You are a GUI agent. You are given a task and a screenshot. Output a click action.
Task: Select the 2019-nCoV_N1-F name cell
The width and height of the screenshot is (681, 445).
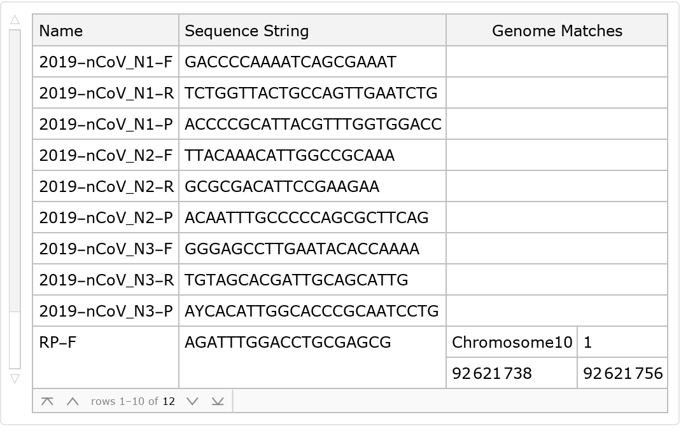(106, 62)
